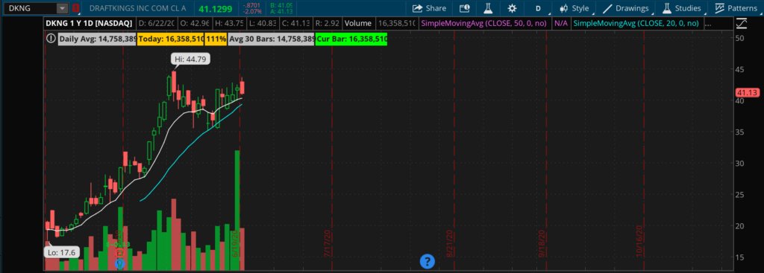The width and height of the screenshot is (764, 273).
Task: Click the C: 41.13 close value
Action: pyautogui.click(x=295, y=23)
